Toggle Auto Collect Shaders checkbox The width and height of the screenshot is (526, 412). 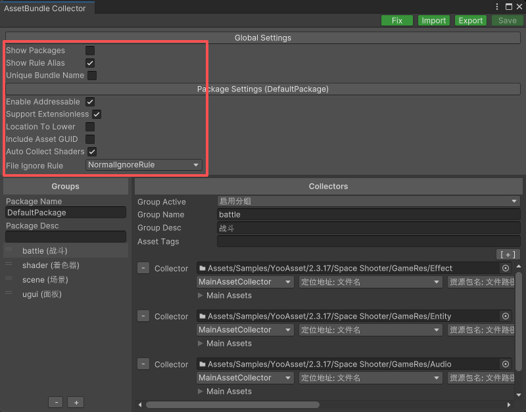point(92,152)
